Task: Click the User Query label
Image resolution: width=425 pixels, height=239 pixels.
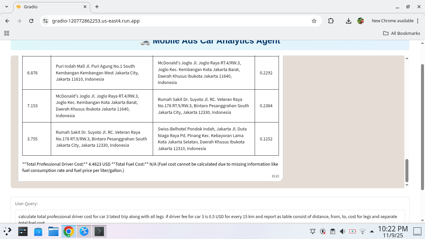Action: click(x=26, y=204)
